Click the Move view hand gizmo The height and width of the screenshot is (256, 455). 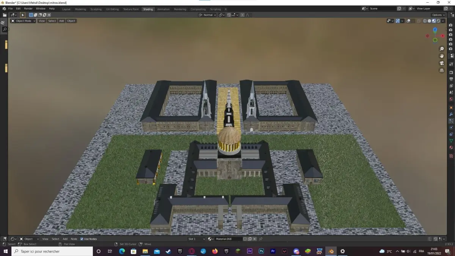tap(442, 56)
